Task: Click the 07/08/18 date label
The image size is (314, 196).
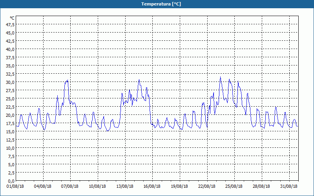Action: tap(70, 187)
